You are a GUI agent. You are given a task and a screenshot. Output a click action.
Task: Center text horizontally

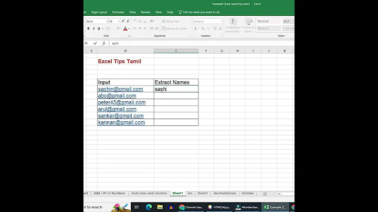point(140,28)
